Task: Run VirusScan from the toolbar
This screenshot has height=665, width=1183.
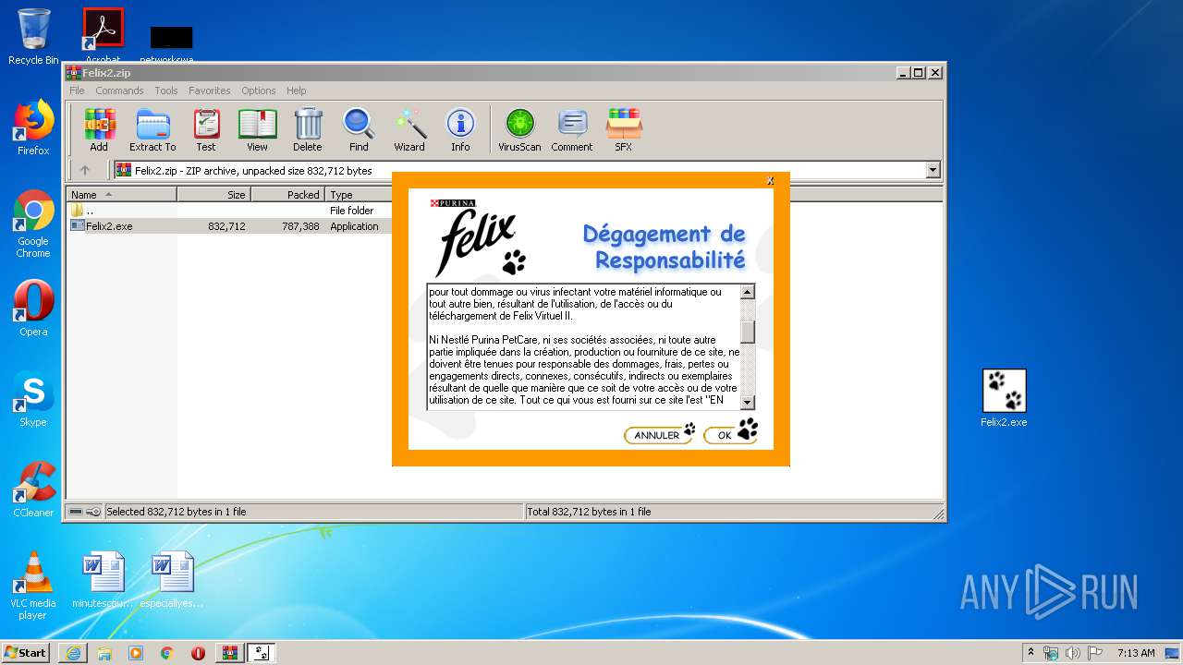Action: (x=519, y=129)
